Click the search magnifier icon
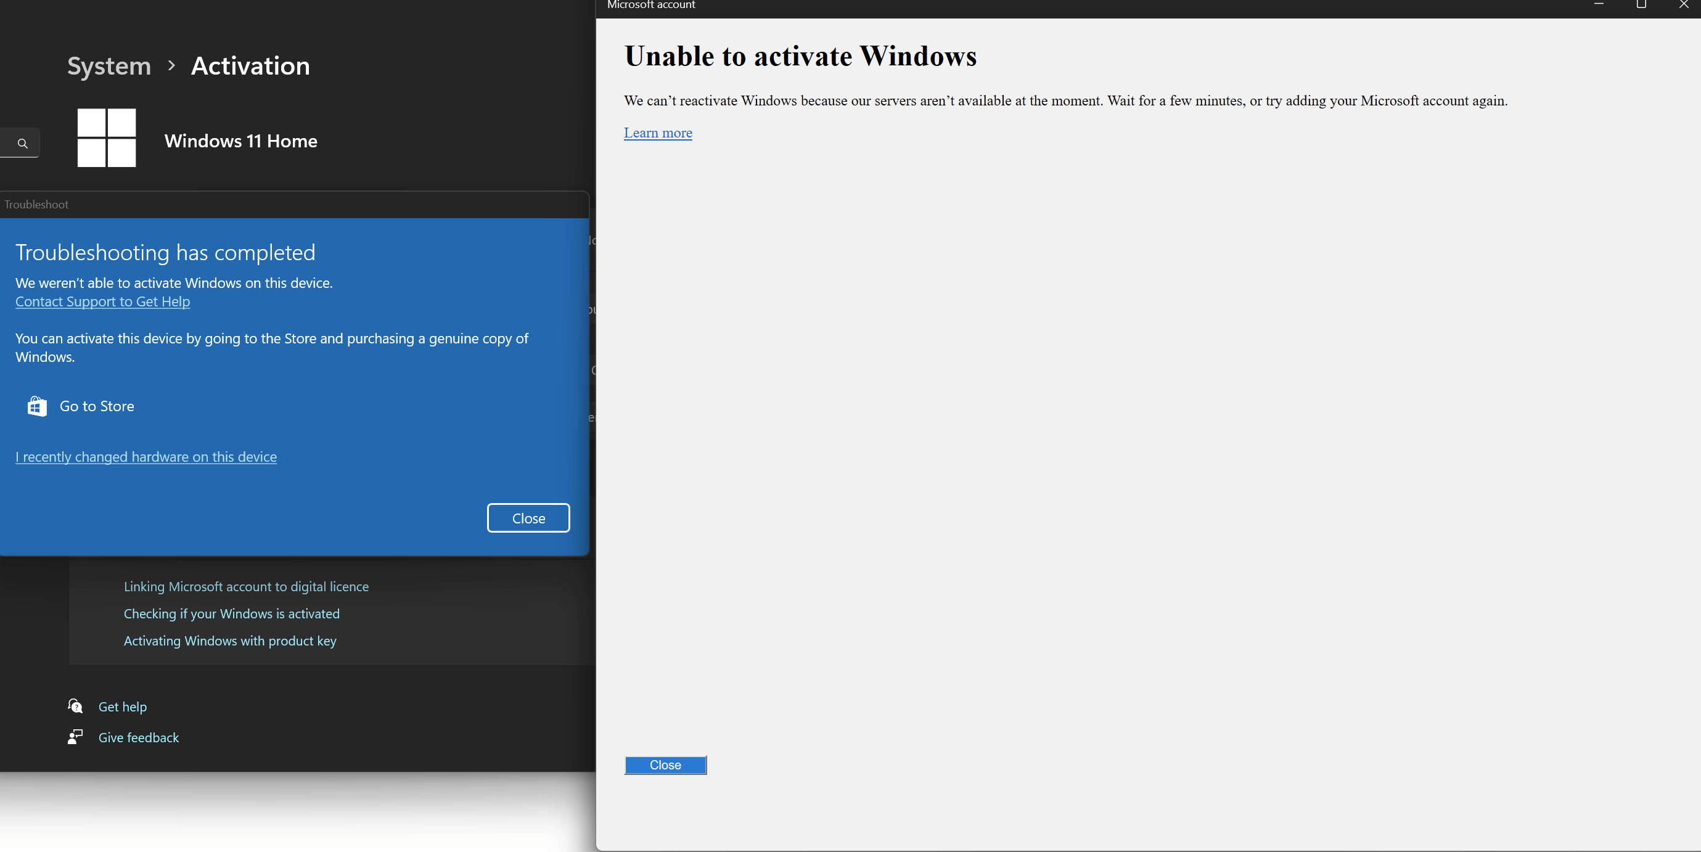Image resolution: width=1701 pixels, height=852 pixels. point(22,143)
